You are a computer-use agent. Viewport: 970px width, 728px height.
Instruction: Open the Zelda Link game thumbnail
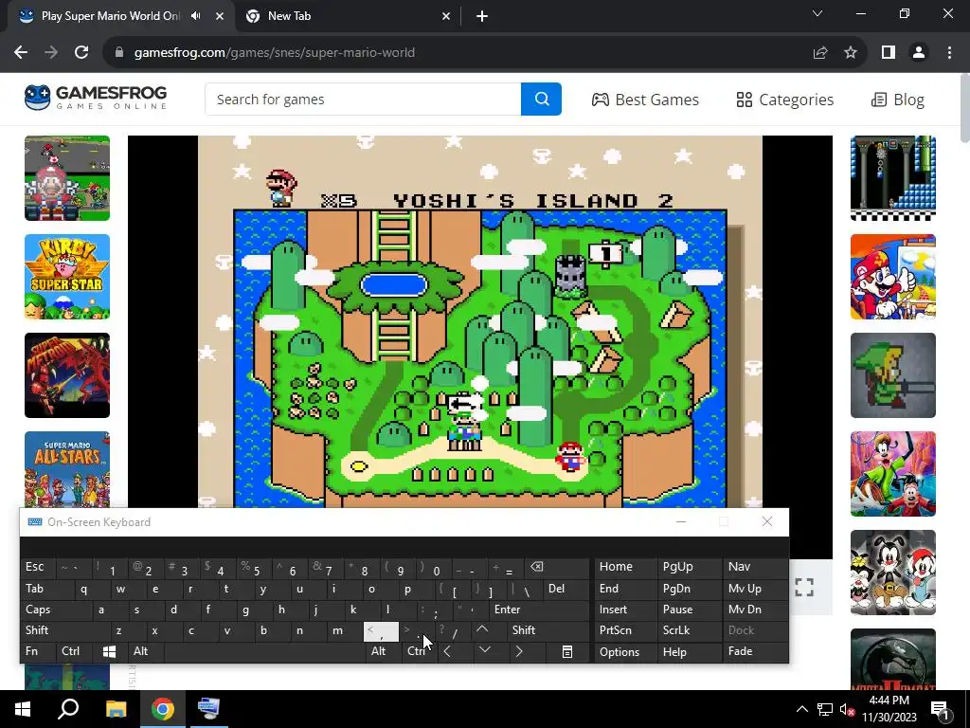(x=893, y=375)
